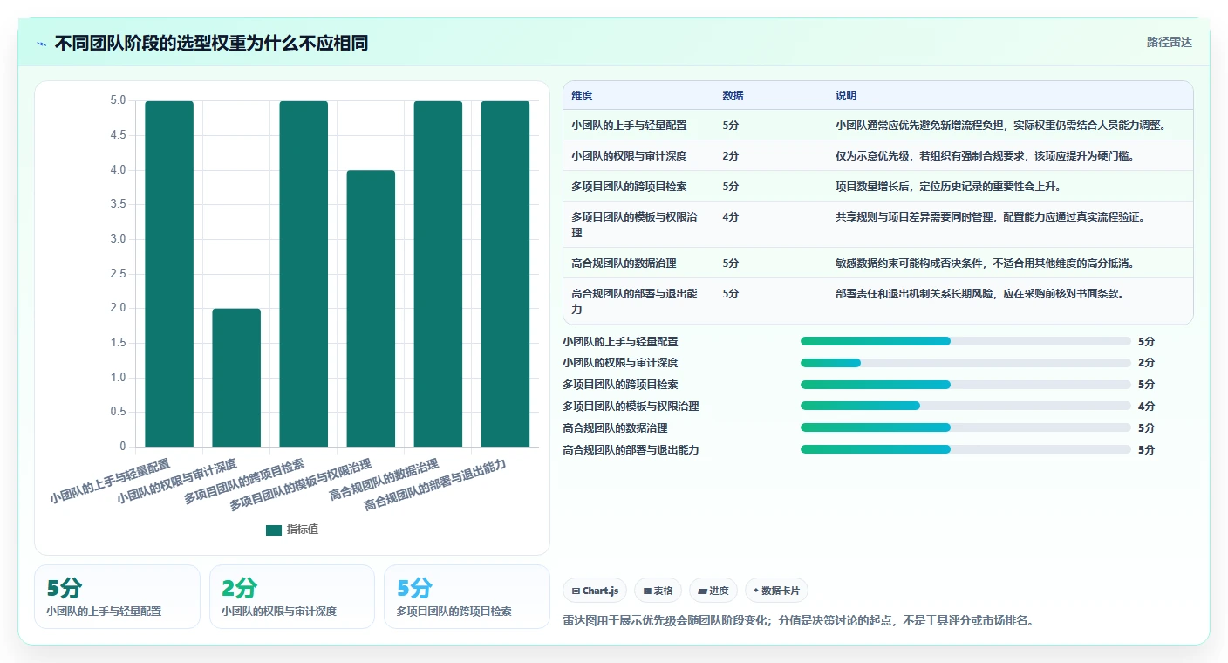Click the 4分 value in the table

click(x=730, y=217)
